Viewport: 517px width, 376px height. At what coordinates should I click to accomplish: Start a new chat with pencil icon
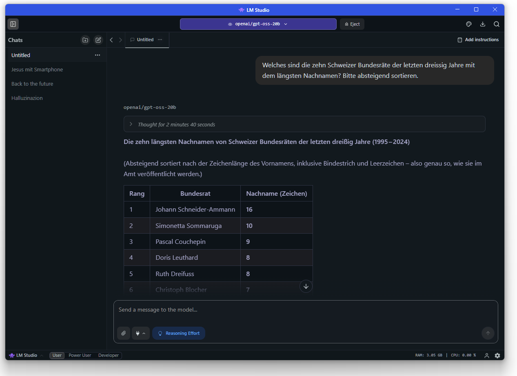(98, 40)
